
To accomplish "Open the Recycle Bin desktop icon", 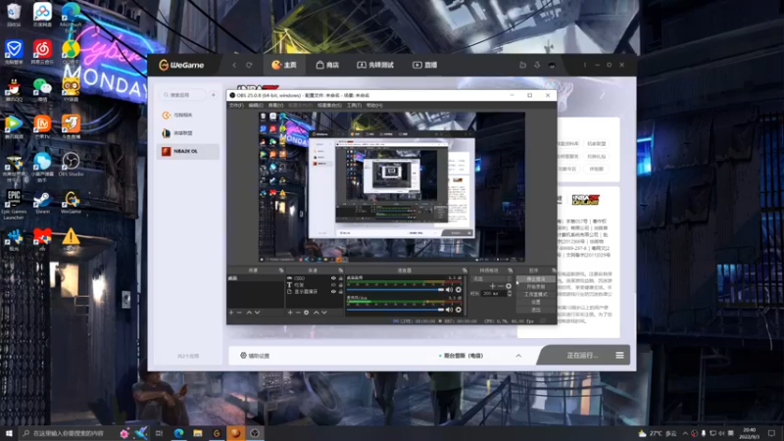I will (x=14, y=15).
